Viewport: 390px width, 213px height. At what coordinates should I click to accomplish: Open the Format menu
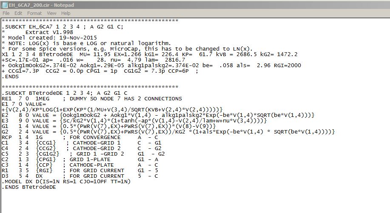[x=34, y=13]
